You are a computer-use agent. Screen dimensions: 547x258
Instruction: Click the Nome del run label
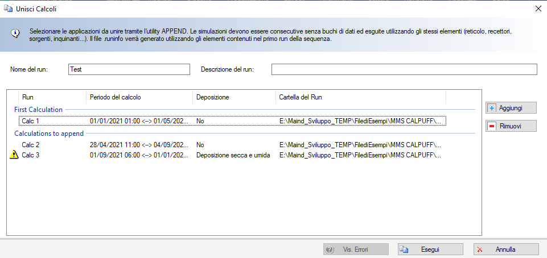pos(29,69)
